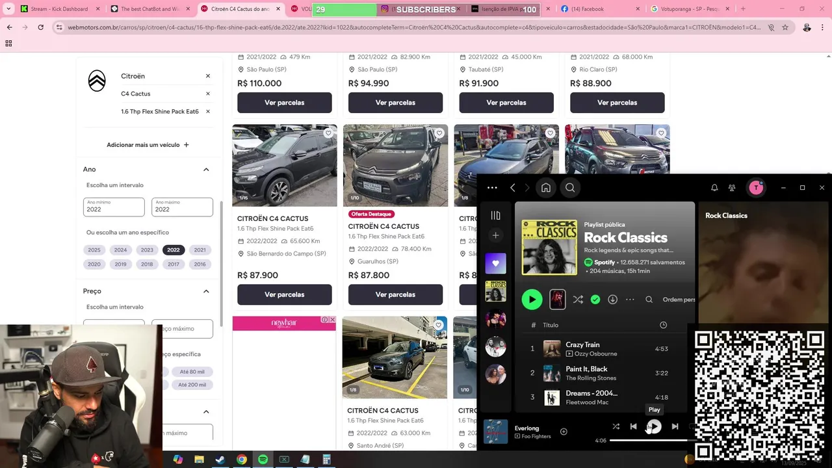This screenshot has width=832, height=468.
Task: Select the 2024 year chip
Action: pos(120,250)
